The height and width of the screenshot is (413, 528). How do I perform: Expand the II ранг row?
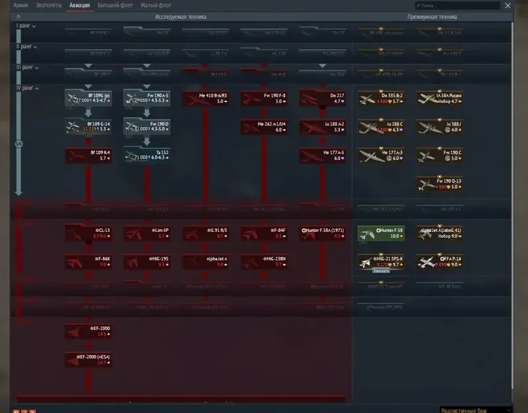point(26,46)
